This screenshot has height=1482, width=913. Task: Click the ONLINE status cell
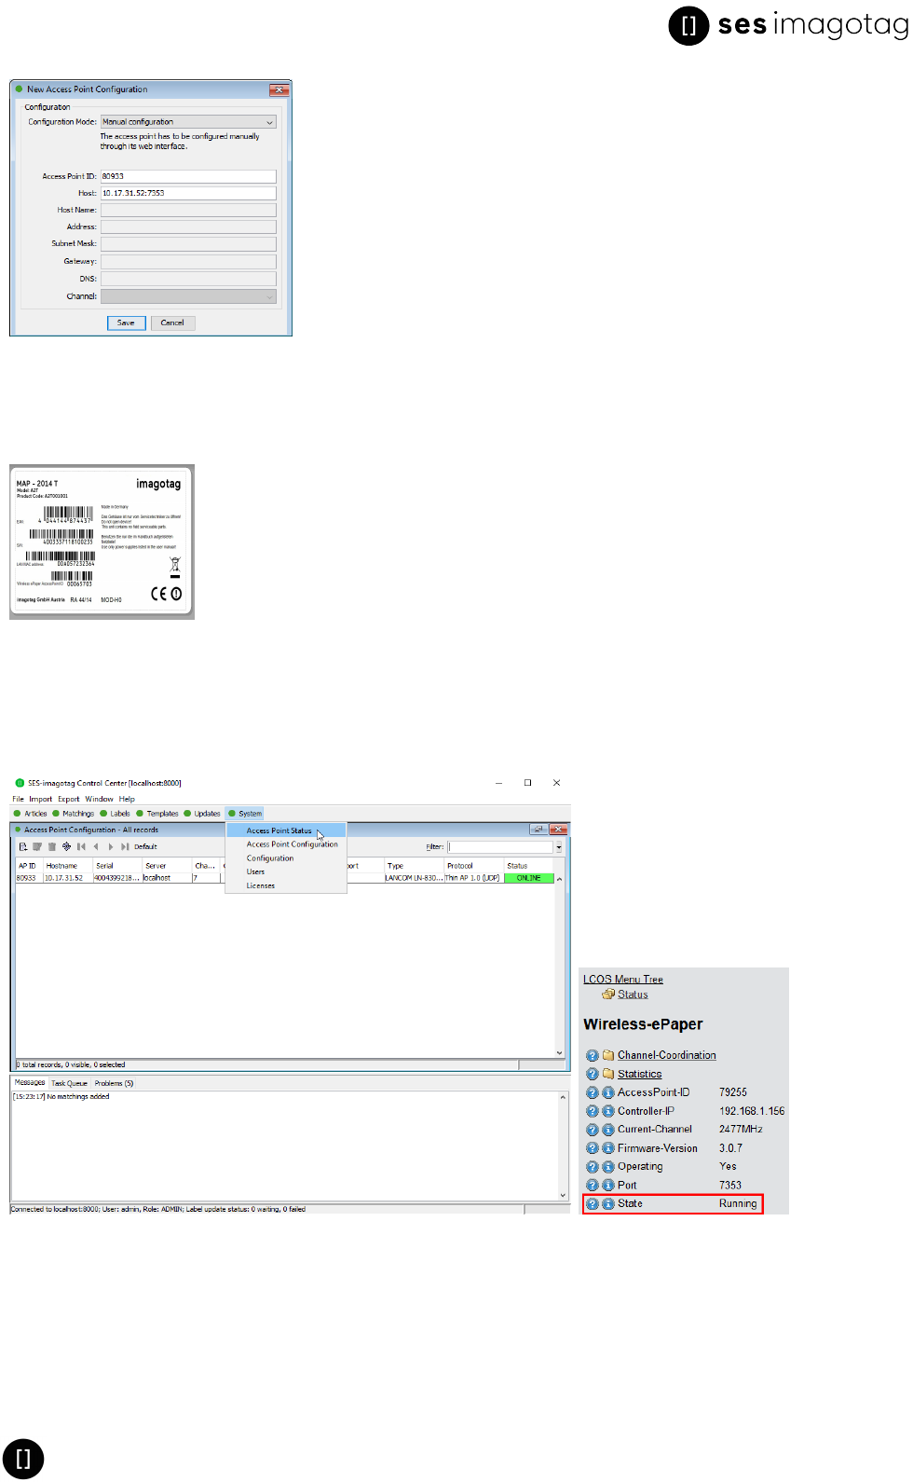tap(528, 878)
